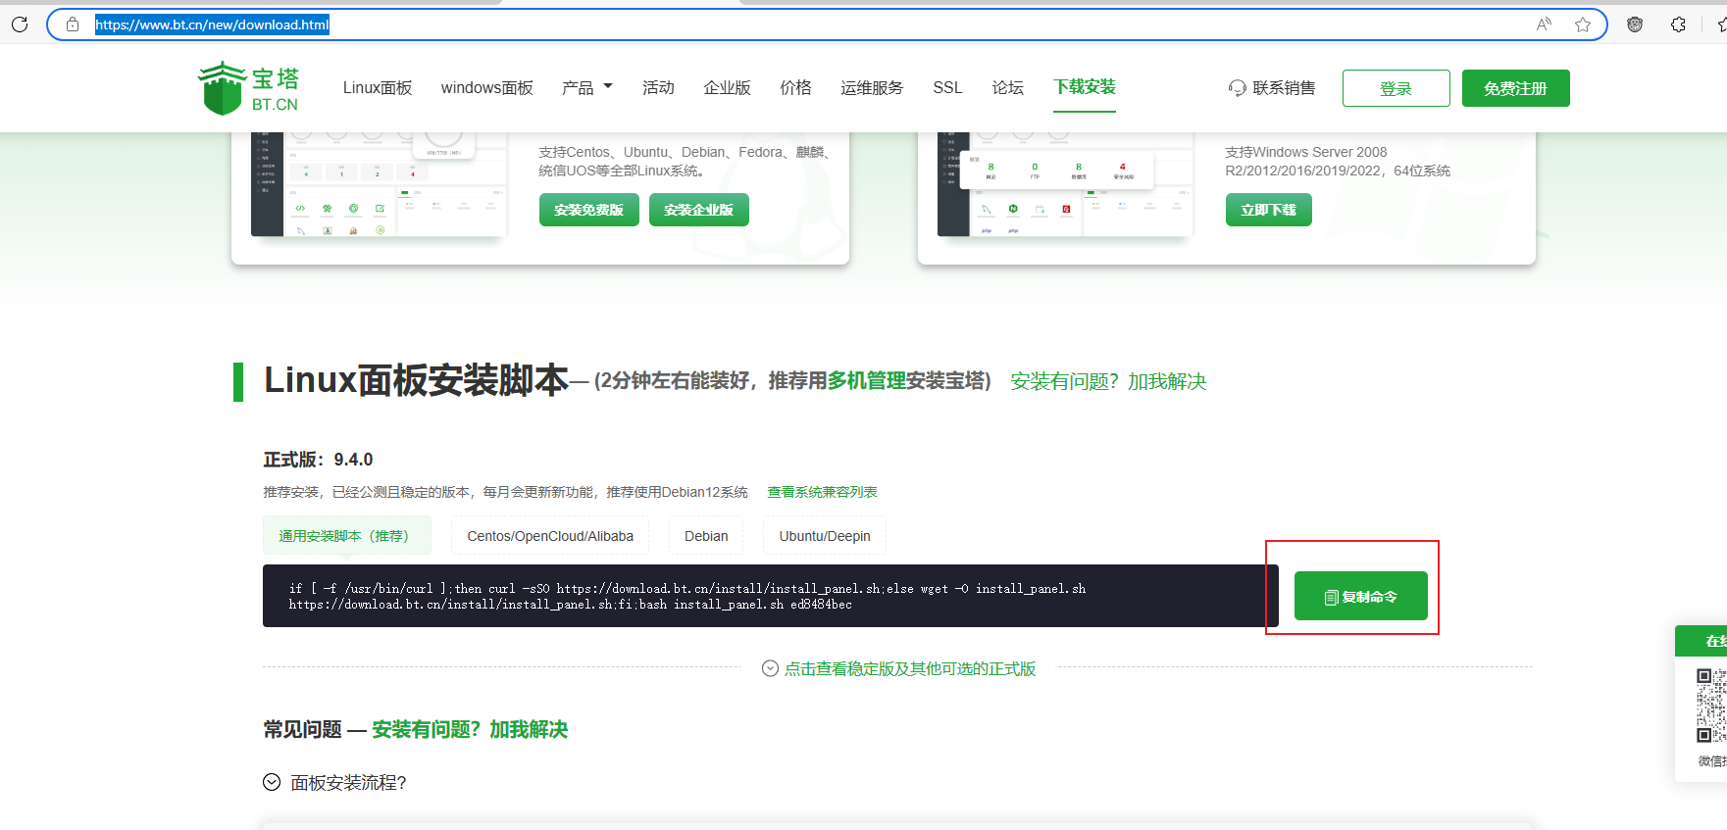The image size is (1727, 830).
Task: Click the 正式版: 9.4.0 version text
Action: (x=318, y=460)
